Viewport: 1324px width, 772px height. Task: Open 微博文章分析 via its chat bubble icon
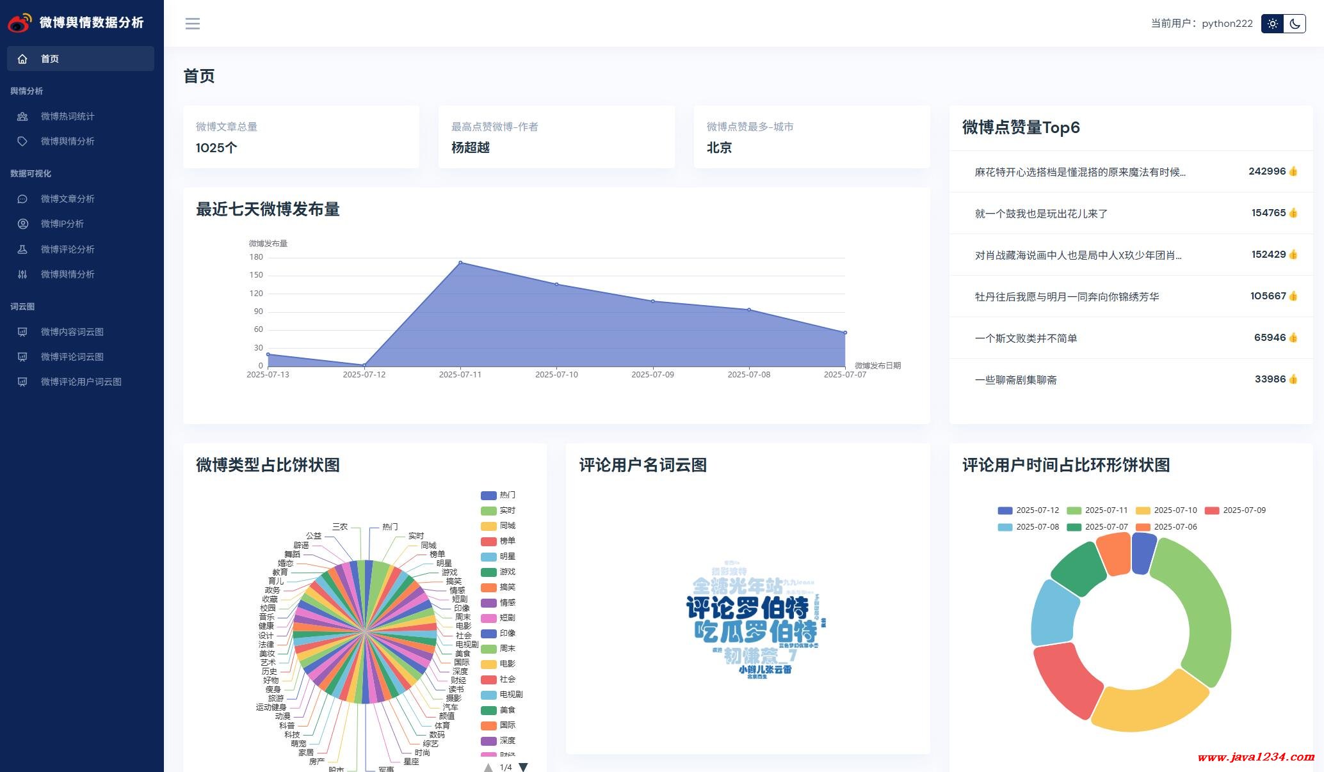click(22, 198)
